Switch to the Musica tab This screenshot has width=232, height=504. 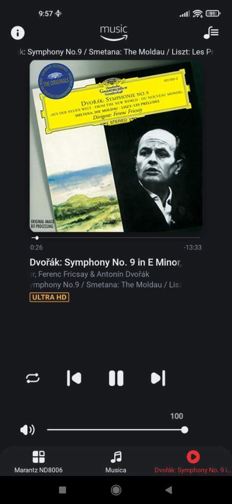click(x=116, y=462)
